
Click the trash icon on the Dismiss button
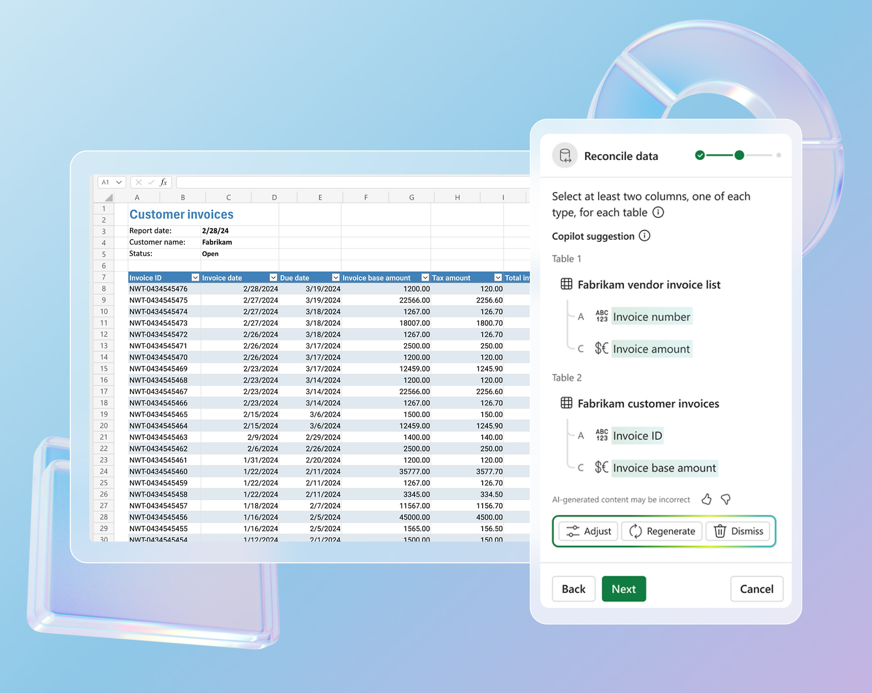pyautogui.click(x=720, y=531)
